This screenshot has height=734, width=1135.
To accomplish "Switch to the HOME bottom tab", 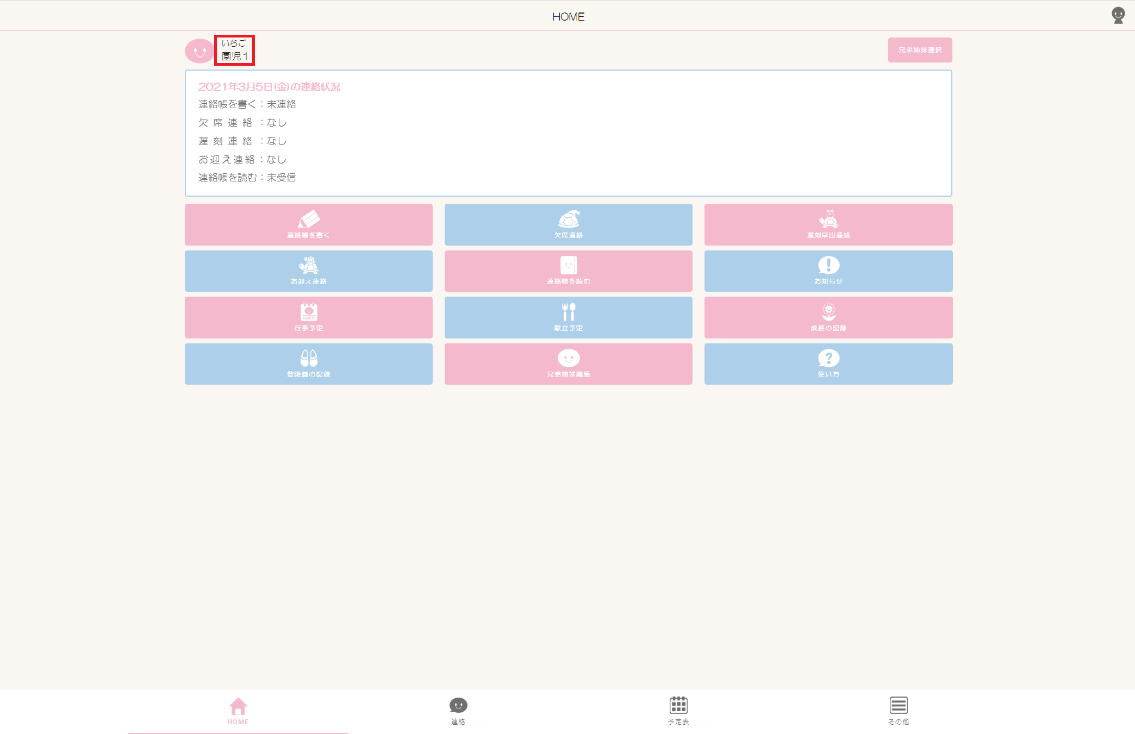I will coord(238,711).
